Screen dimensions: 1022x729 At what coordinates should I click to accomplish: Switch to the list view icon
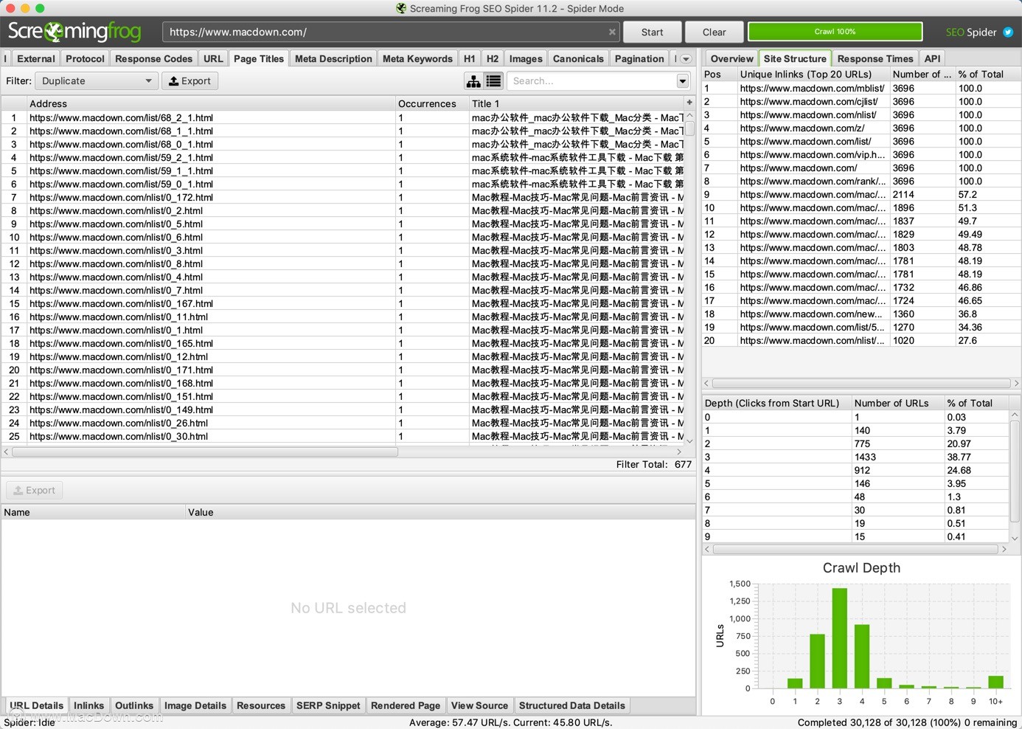click(x=493, y=81)
